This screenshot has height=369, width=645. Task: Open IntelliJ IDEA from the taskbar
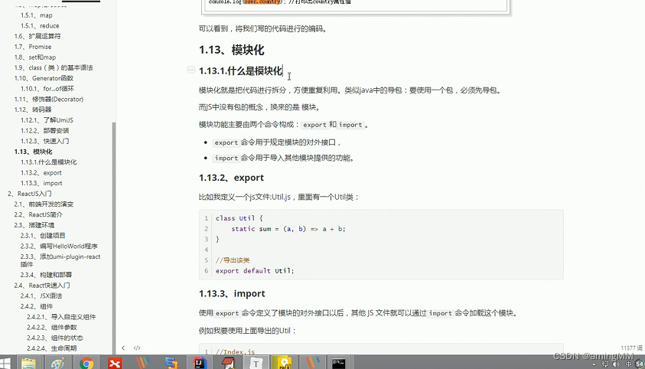pyautogui.click(x=200, y=363)
